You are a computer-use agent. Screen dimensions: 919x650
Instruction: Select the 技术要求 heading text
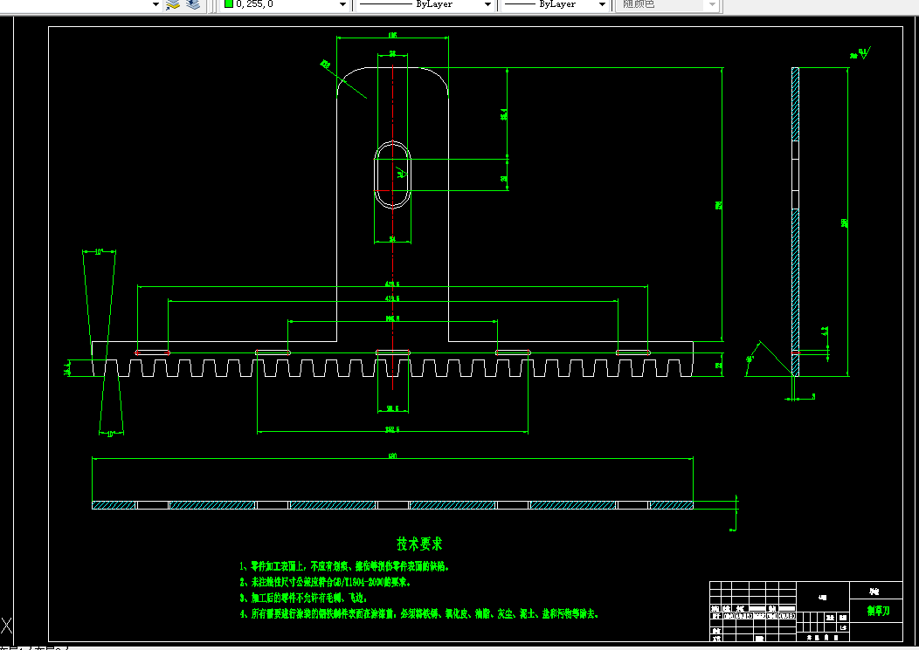coord(419,544)
